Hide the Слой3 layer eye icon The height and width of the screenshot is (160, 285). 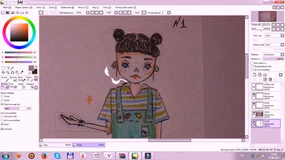coord(254,94)
